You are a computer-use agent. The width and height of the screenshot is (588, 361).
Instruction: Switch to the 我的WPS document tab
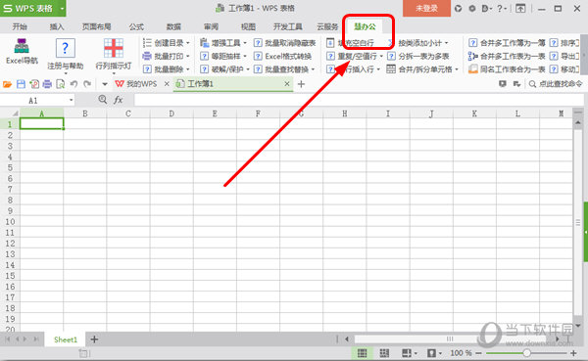point(136,84)
